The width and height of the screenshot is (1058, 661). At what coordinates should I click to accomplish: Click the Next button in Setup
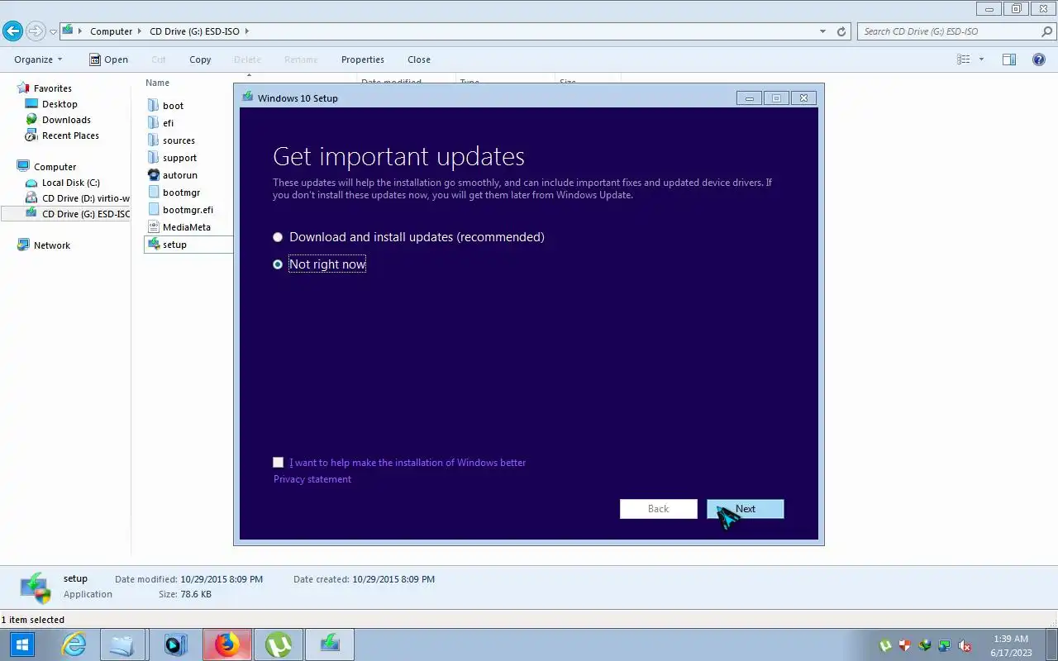(x=746, y=509)
